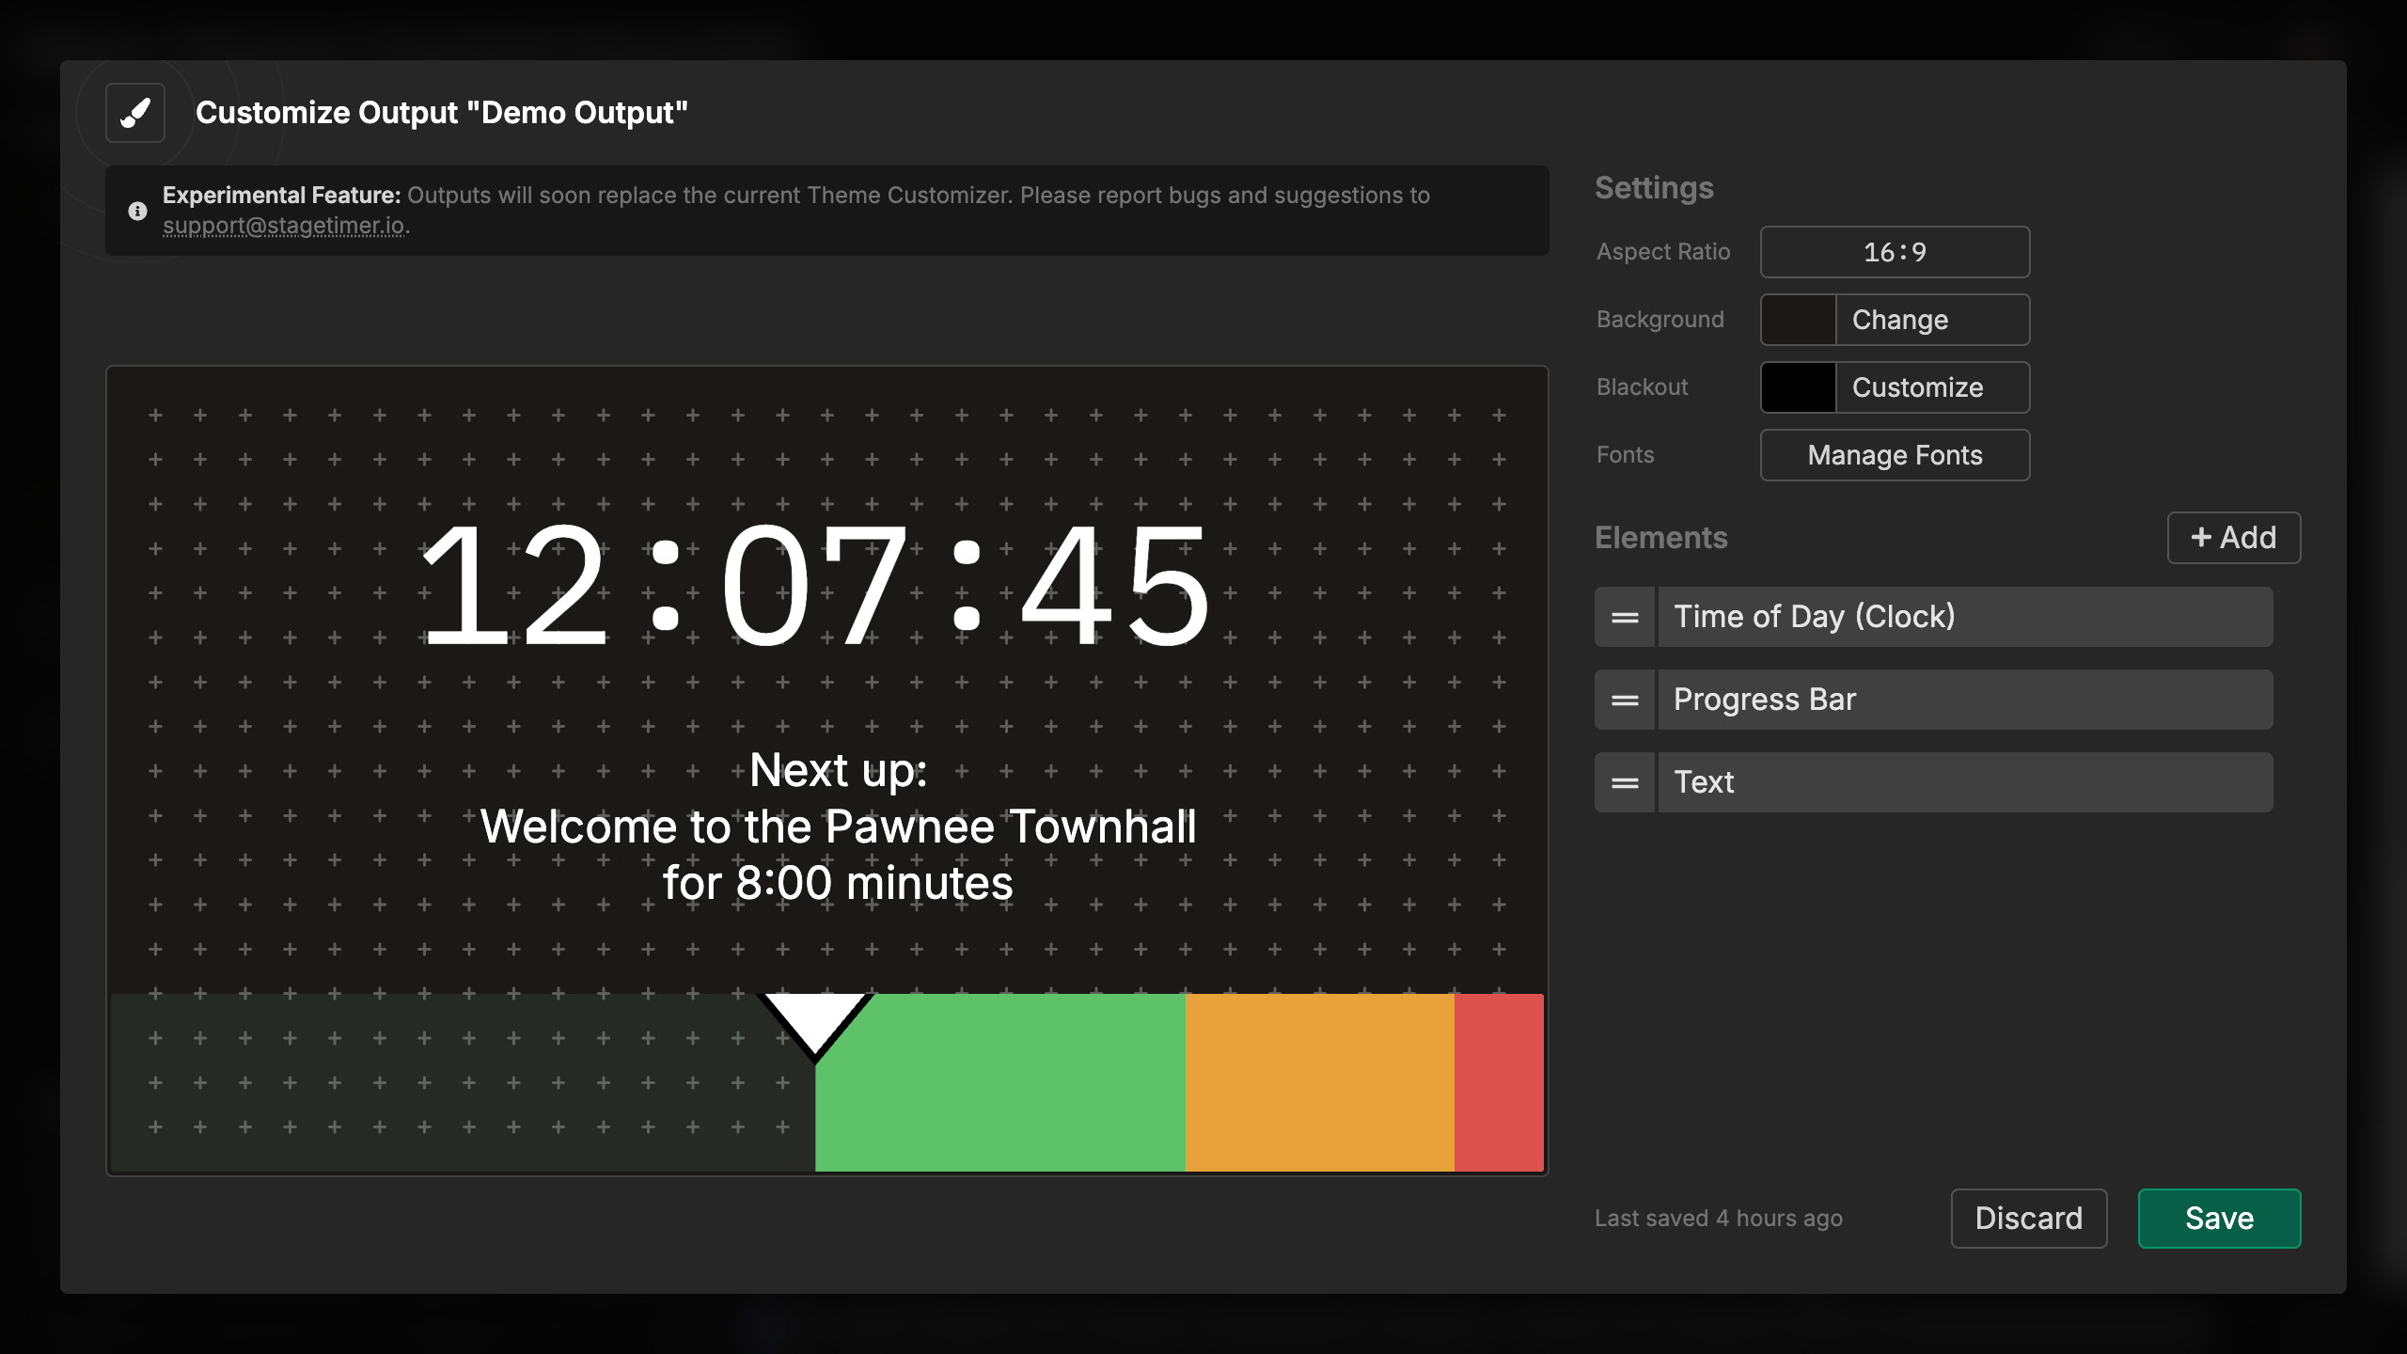2407x1354 pixels.
Task: Save the Demo Output customization
Action: [2219, 1218]
